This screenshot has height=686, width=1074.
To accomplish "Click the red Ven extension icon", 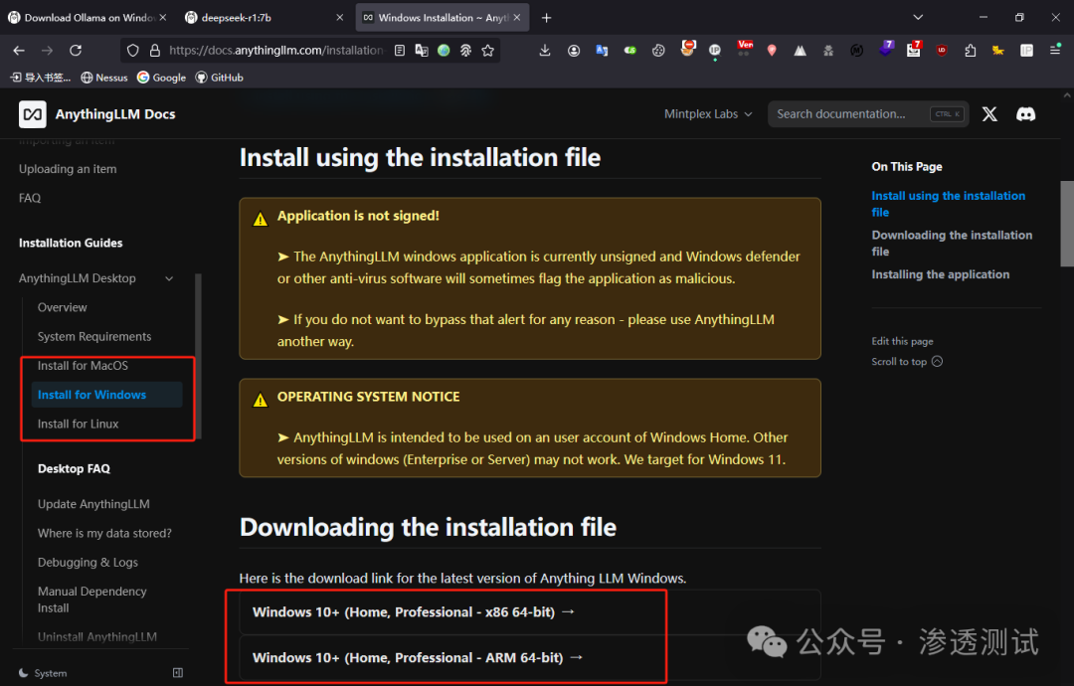I will coord(745,48).
